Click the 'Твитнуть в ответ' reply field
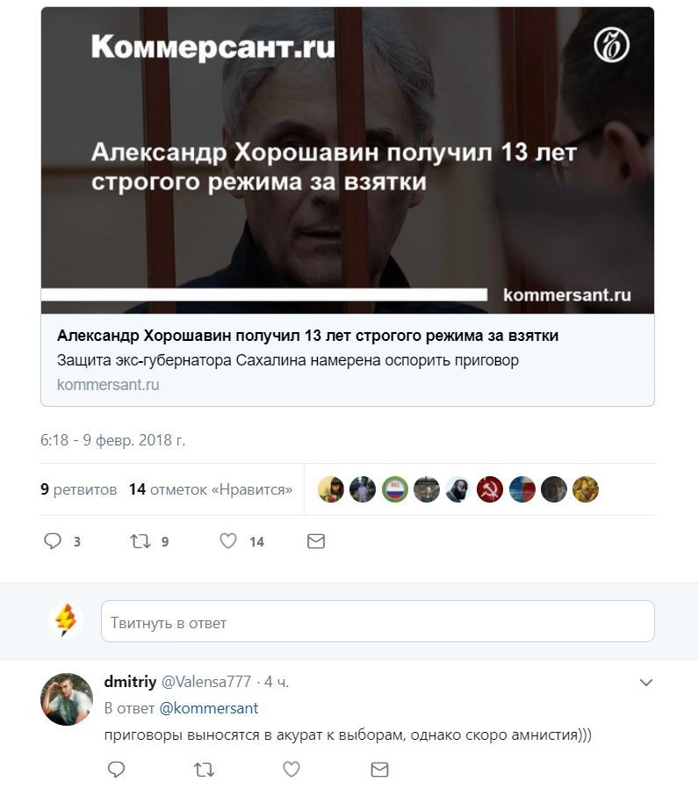698x789 pixels. (x=378, y=621)
